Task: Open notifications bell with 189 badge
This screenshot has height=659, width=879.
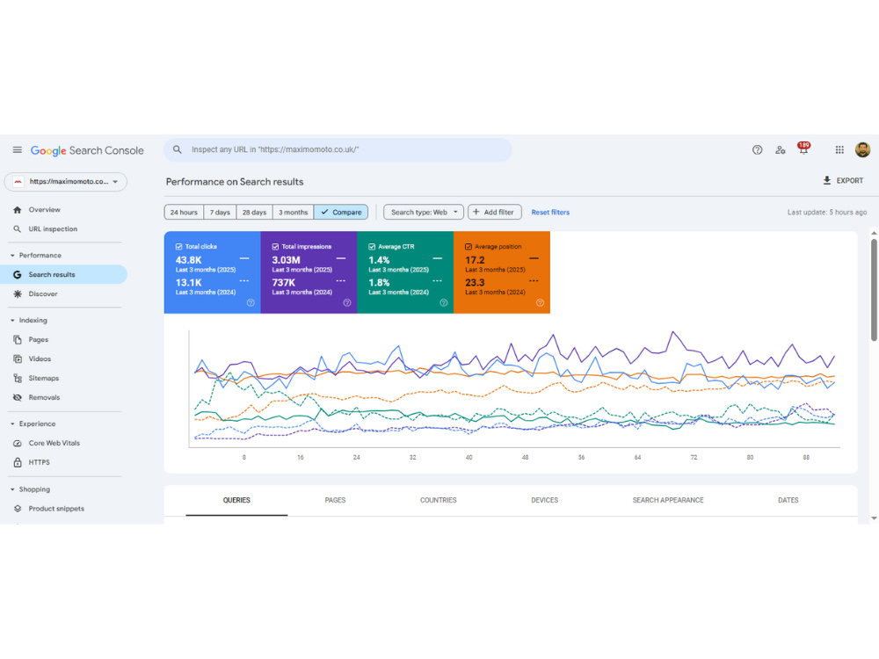Action: coord(804,148)
